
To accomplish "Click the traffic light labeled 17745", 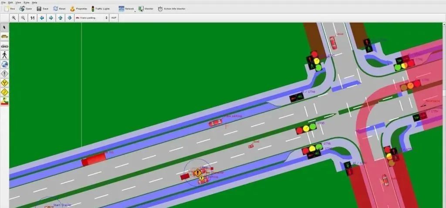I will [x=306, y=128].
